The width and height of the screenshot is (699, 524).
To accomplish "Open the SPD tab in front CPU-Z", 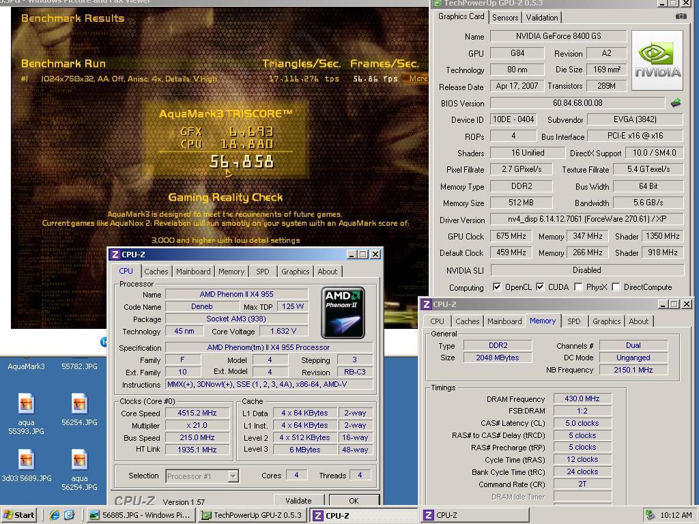I will coord(263,272).
